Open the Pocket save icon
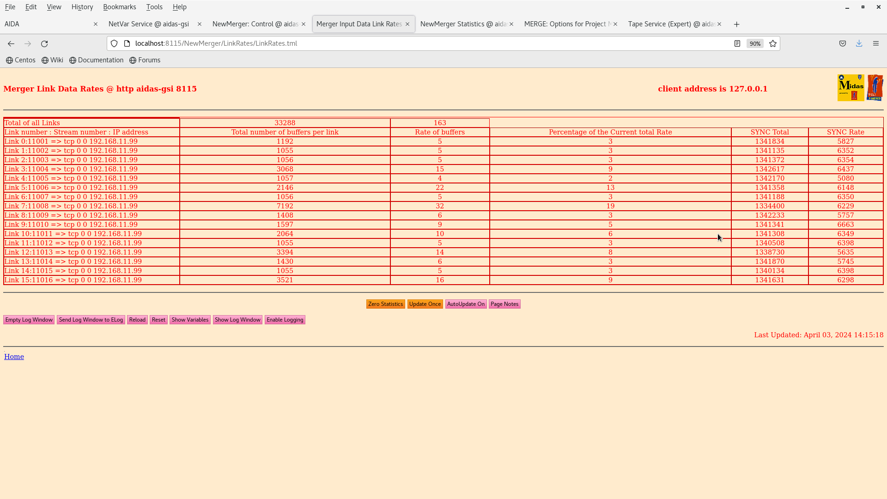Screen dimensions: 887x499 tap(843, 43)
